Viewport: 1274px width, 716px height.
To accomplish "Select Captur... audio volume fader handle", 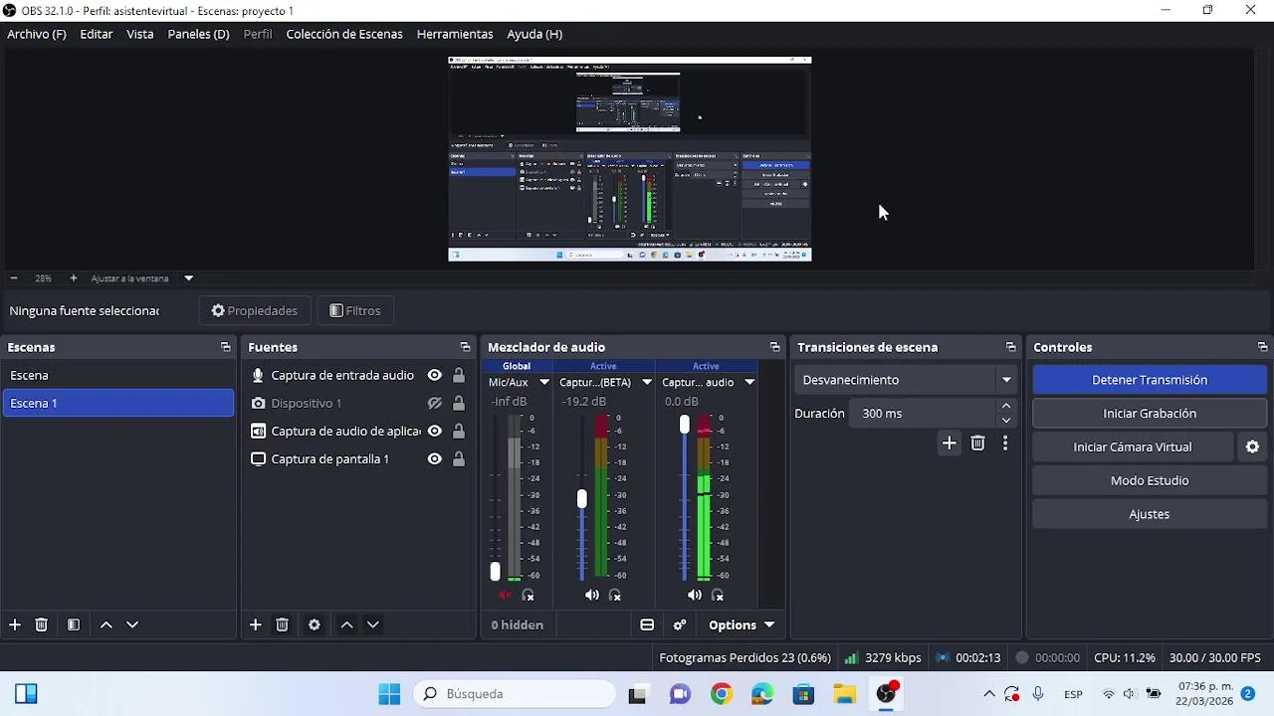I will (x=685, y=425).
